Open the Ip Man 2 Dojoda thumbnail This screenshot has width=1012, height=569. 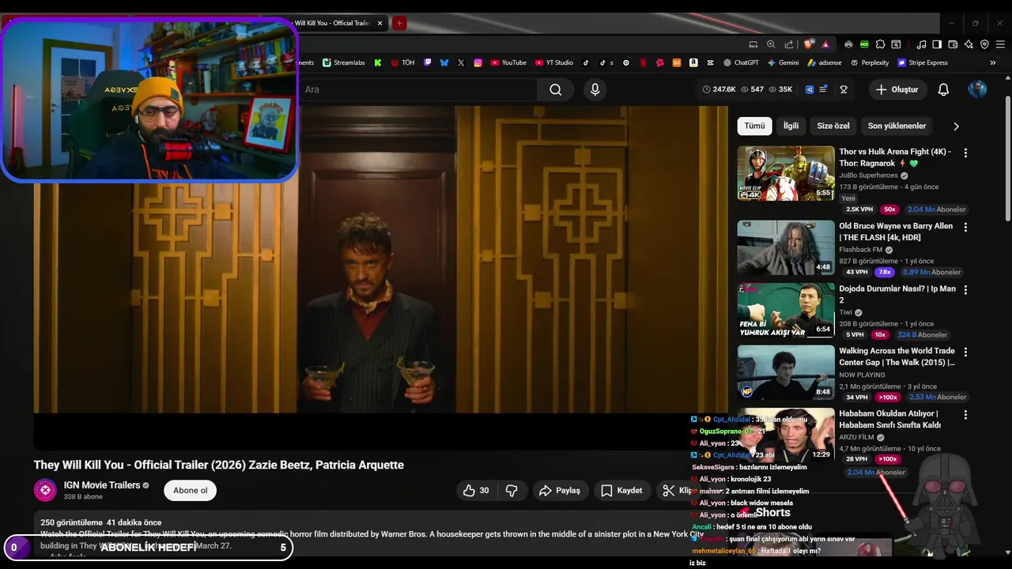coord(786,310)
